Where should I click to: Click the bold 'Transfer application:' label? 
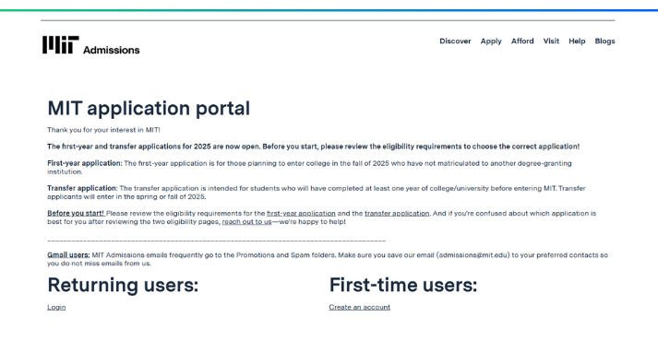82,188
